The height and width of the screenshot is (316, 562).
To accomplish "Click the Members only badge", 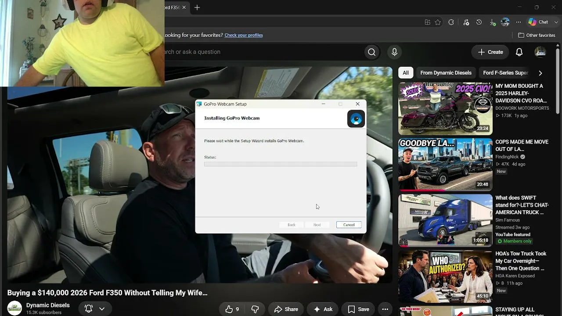I will pyautogui.click(x=514, y=241).
